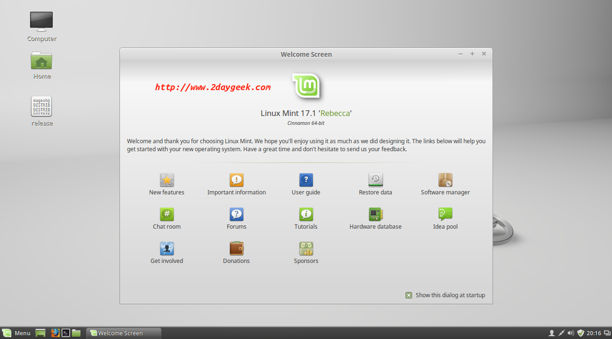Click the Welcome Screen taskbar button
Viewport: 612px width, 339px height.
[x=124, y=333]
